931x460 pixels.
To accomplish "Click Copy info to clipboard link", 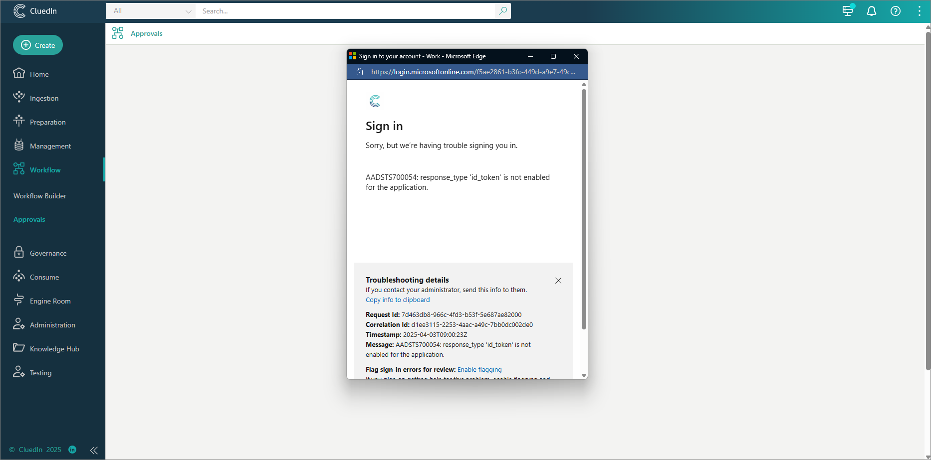I will click(x=398, y=300).
